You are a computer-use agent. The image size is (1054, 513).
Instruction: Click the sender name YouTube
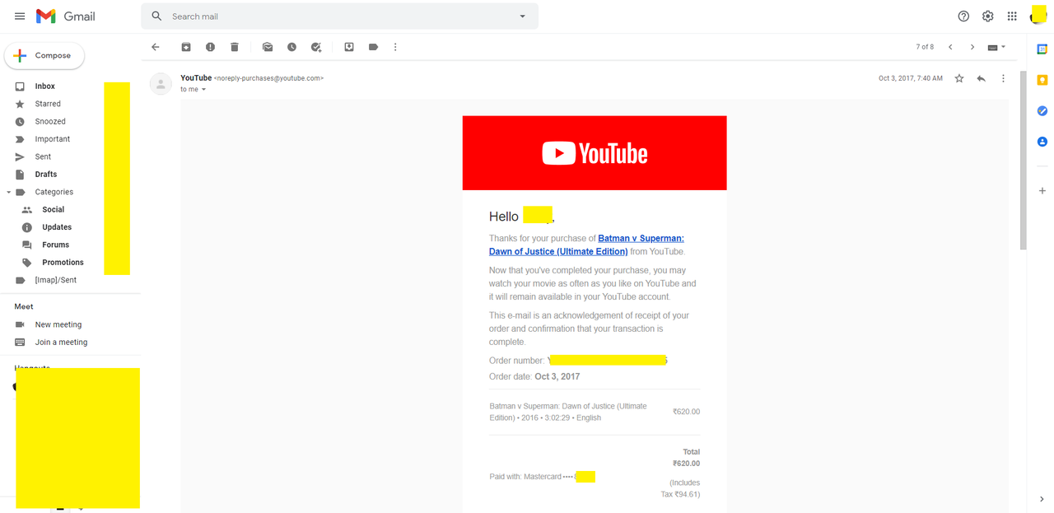point(196,78)
